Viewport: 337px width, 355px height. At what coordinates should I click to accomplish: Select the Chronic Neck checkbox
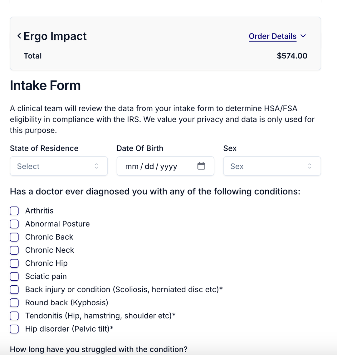(x=14, y=250)
